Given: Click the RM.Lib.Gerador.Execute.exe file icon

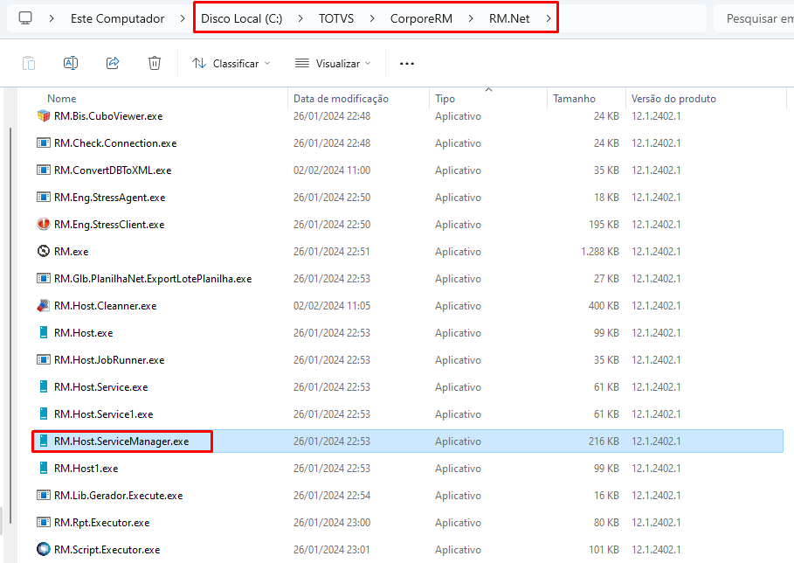Looking at the screenshot, I should [x=44, y=496].
